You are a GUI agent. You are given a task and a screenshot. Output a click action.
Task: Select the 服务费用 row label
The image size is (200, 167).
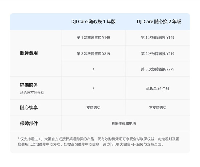pos(29,53)
